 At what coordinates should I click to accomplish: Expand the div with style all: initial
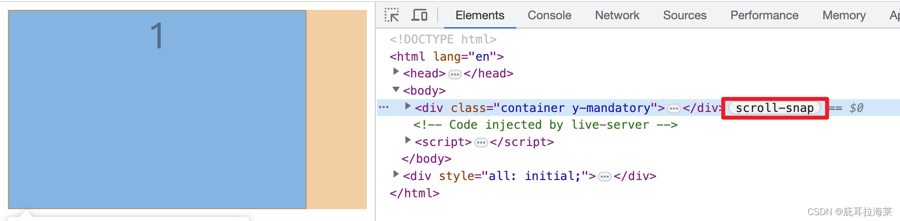[396, 174]
